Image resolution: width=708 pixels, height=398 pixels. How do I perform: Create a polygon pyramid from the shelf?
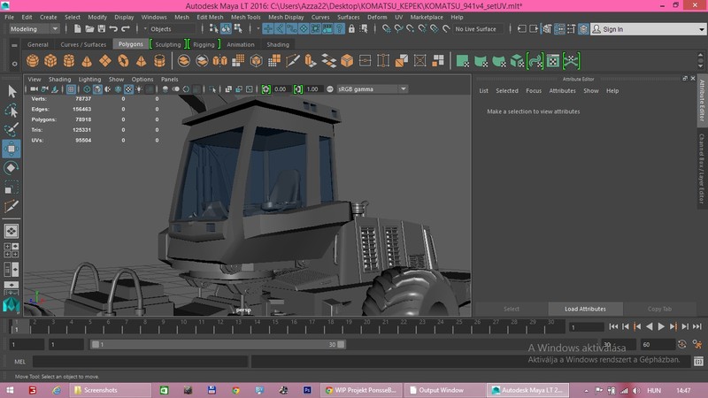[x=141, y=60]
